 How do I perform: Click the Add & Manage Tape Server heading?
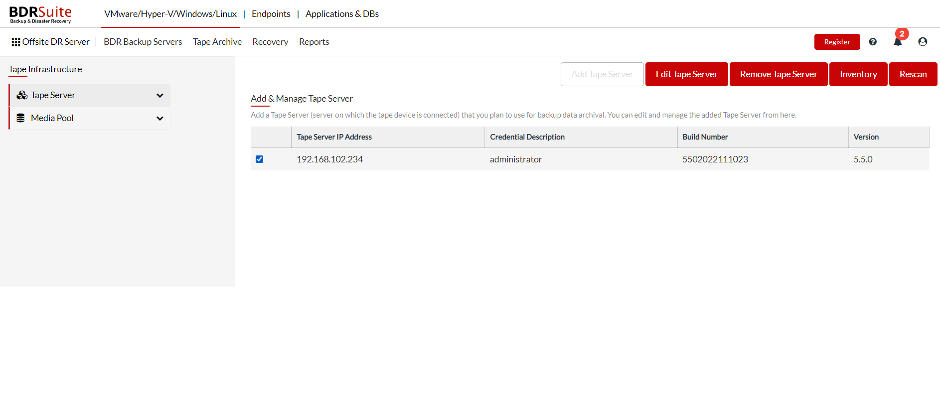(302, 99)
